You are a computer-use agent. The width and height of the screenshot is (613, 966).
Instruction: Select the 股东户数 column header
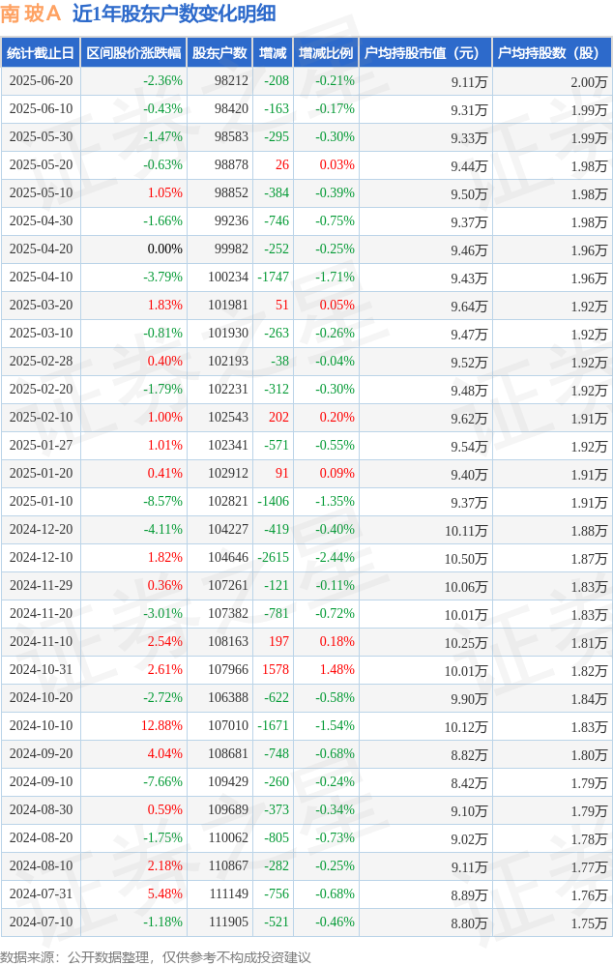click(x=219, y=53)
